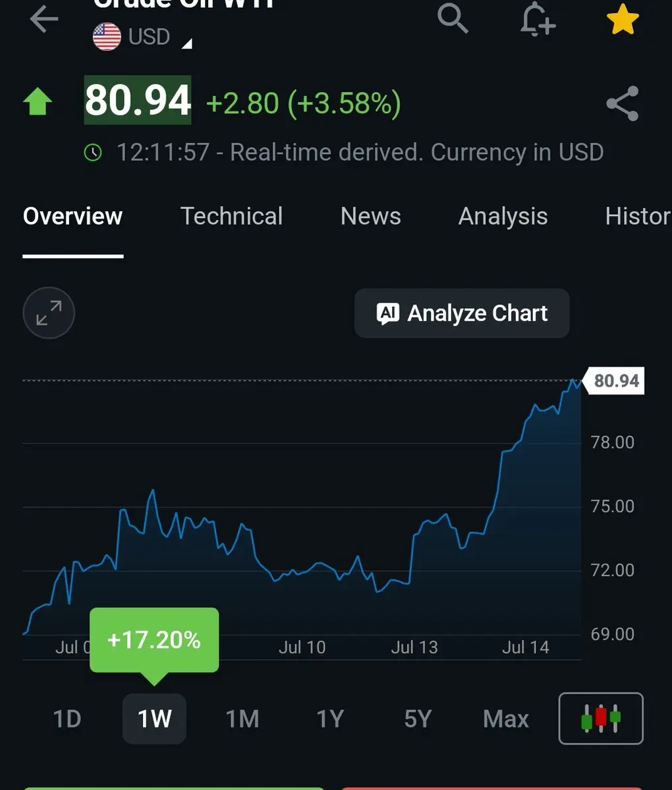Create a price alert with the bell icon
The height and width of the screenshot is (790, 672).
point(538,18)
